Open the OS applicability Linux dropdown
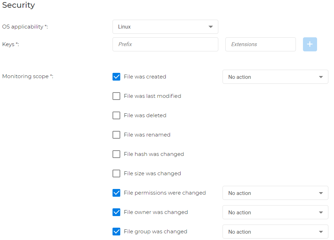Image resolution: width=334 pixels, height=240 pixels. click(x=165, y=27)
